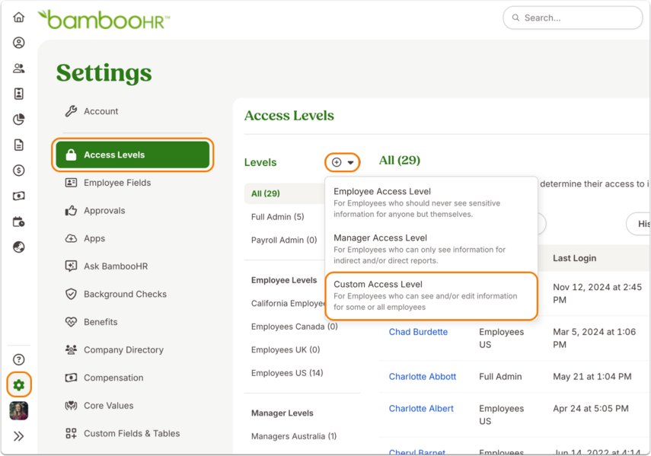The image size is (651, 456).
Task: Open the Hiring ID-badge icon
Action: (x=19, y=94)
